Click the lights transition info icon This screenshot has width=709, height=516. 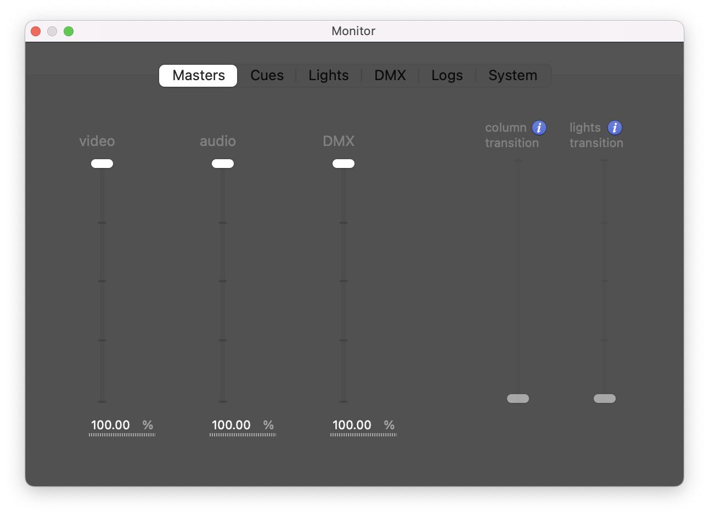coord(615,128)
